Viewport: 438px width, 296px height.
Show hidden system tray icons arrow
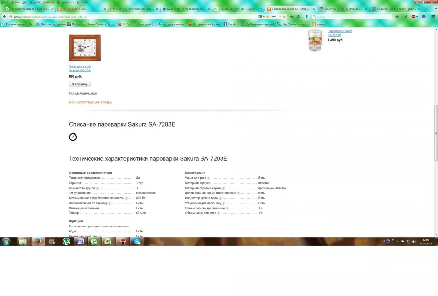point(397,241)
